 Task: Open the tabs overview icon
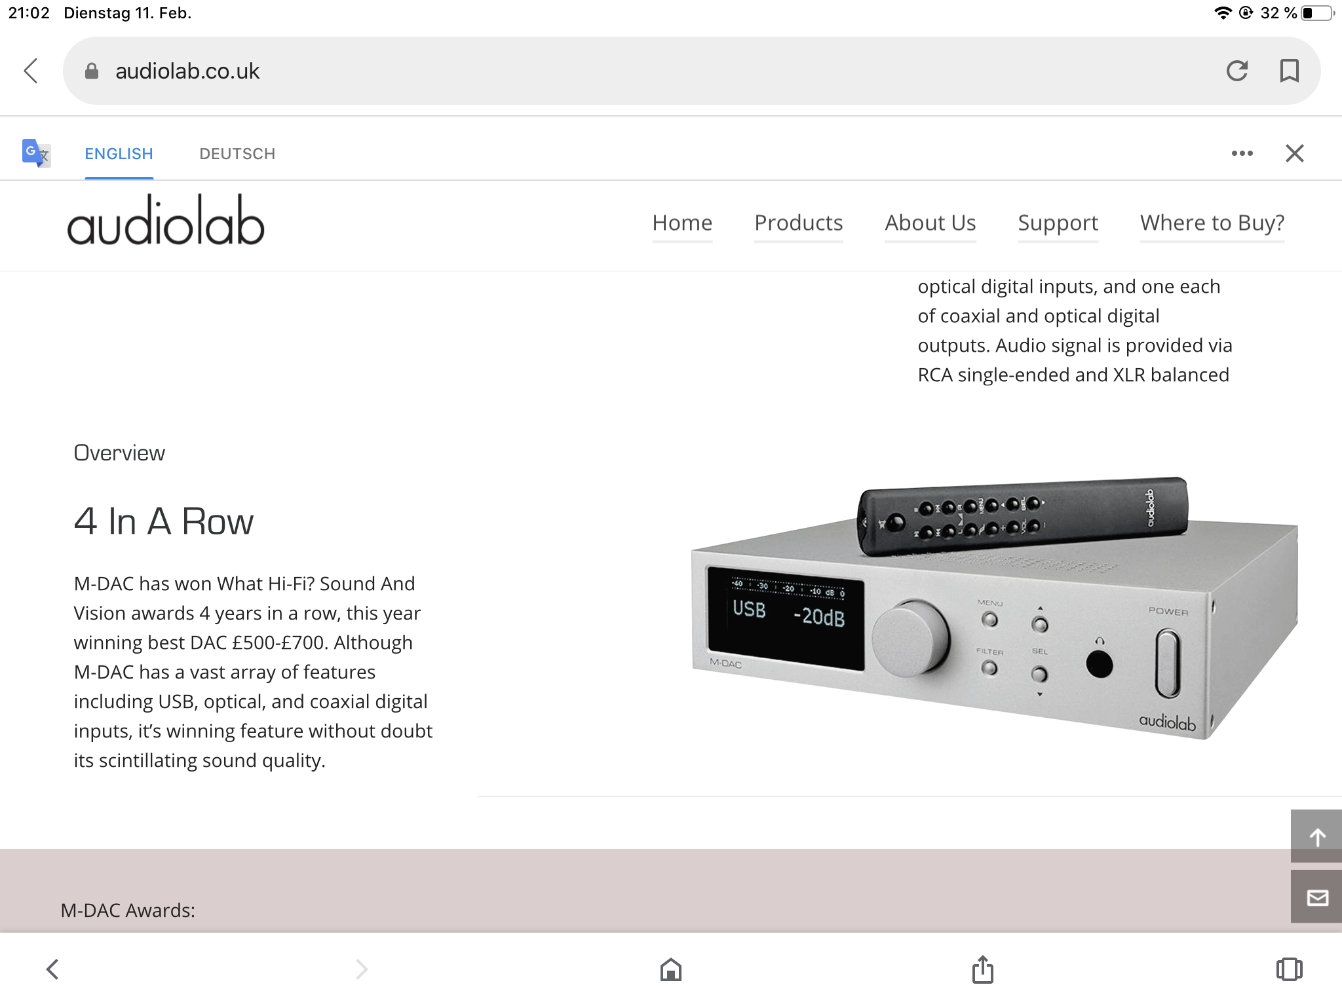[1290, 969]
